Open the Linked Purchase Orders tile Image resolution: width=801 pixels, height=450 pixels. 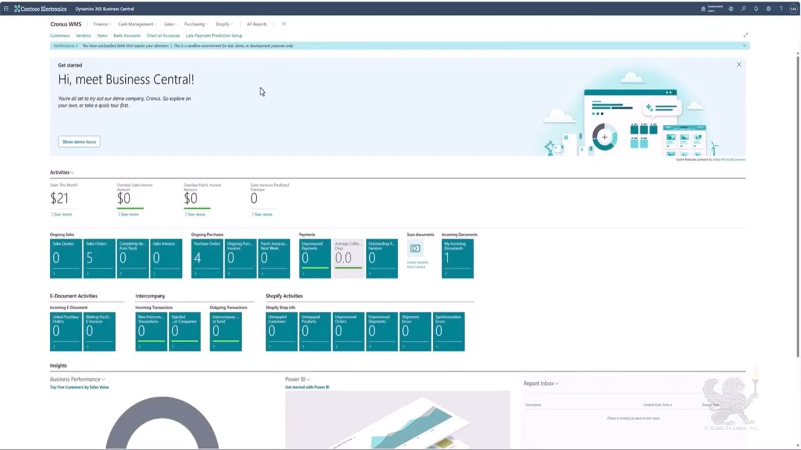click(x=66, y=331)
